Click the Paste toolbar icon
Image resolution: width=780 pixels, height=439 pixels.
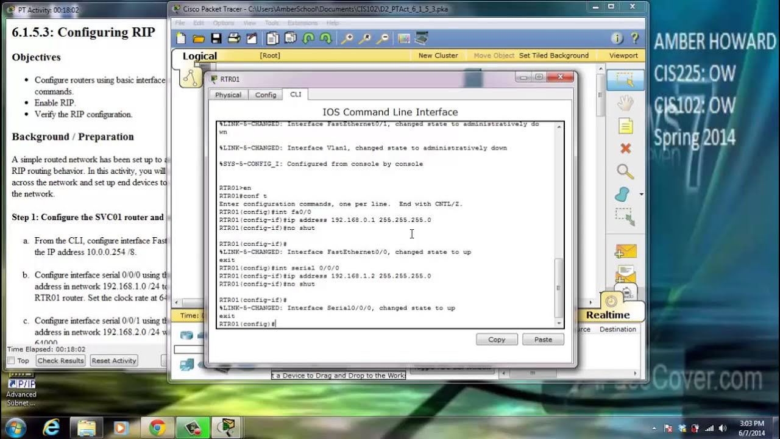click(x=290, y=38)
